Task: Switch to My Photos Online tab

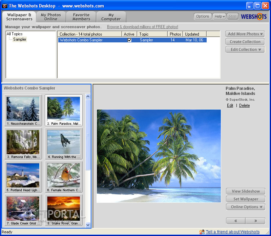Action: coord(51,17)
